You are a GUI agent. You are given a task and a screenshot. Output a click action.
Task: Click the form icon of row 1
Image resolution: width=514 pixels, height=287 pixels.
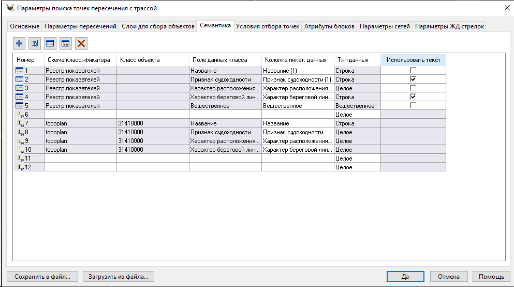19,70
